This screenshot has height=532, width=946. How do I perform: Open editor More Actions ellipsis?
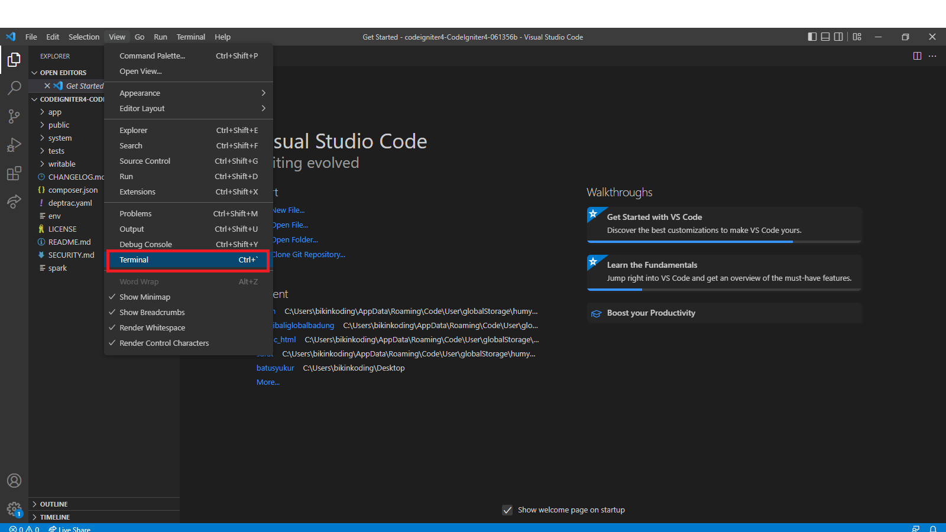point(932,56)
